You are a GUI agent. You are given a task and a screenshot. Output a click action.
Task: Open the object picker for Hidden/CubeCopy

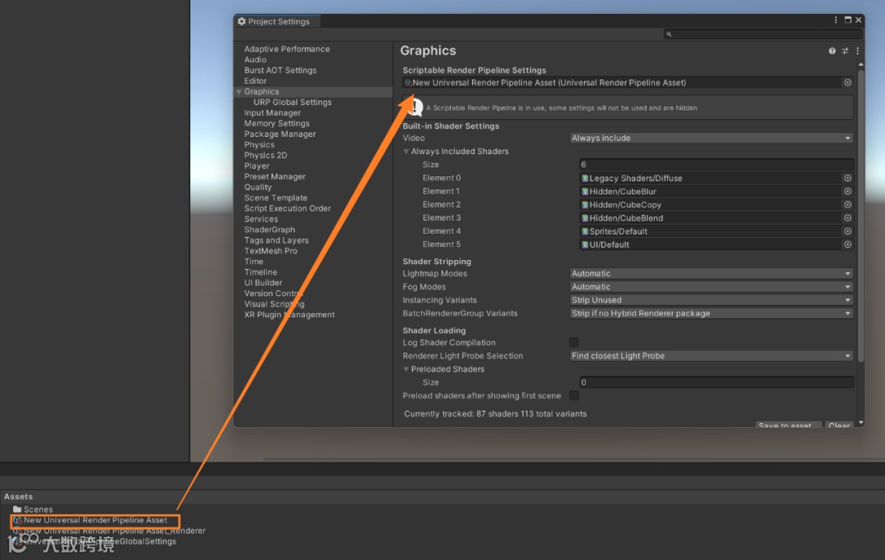(848, 204)
